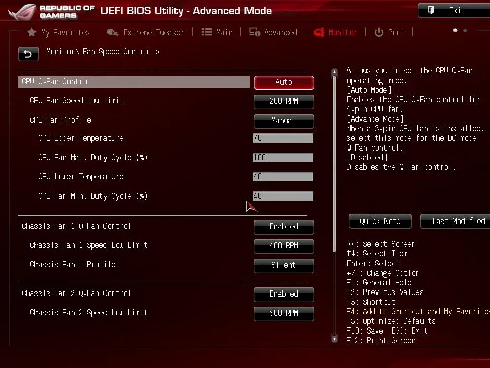Open CPU Q-Fan Control Auto dropdown
The image size is (490, 368).
click(x=284, y=83)
